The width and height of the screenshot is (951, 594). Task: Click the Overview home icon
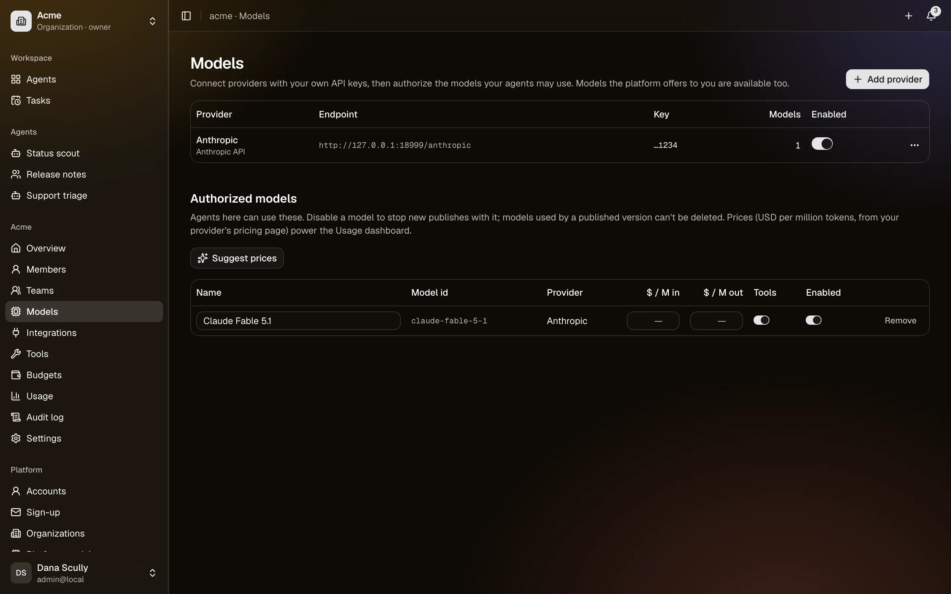[x=16, y=248]
